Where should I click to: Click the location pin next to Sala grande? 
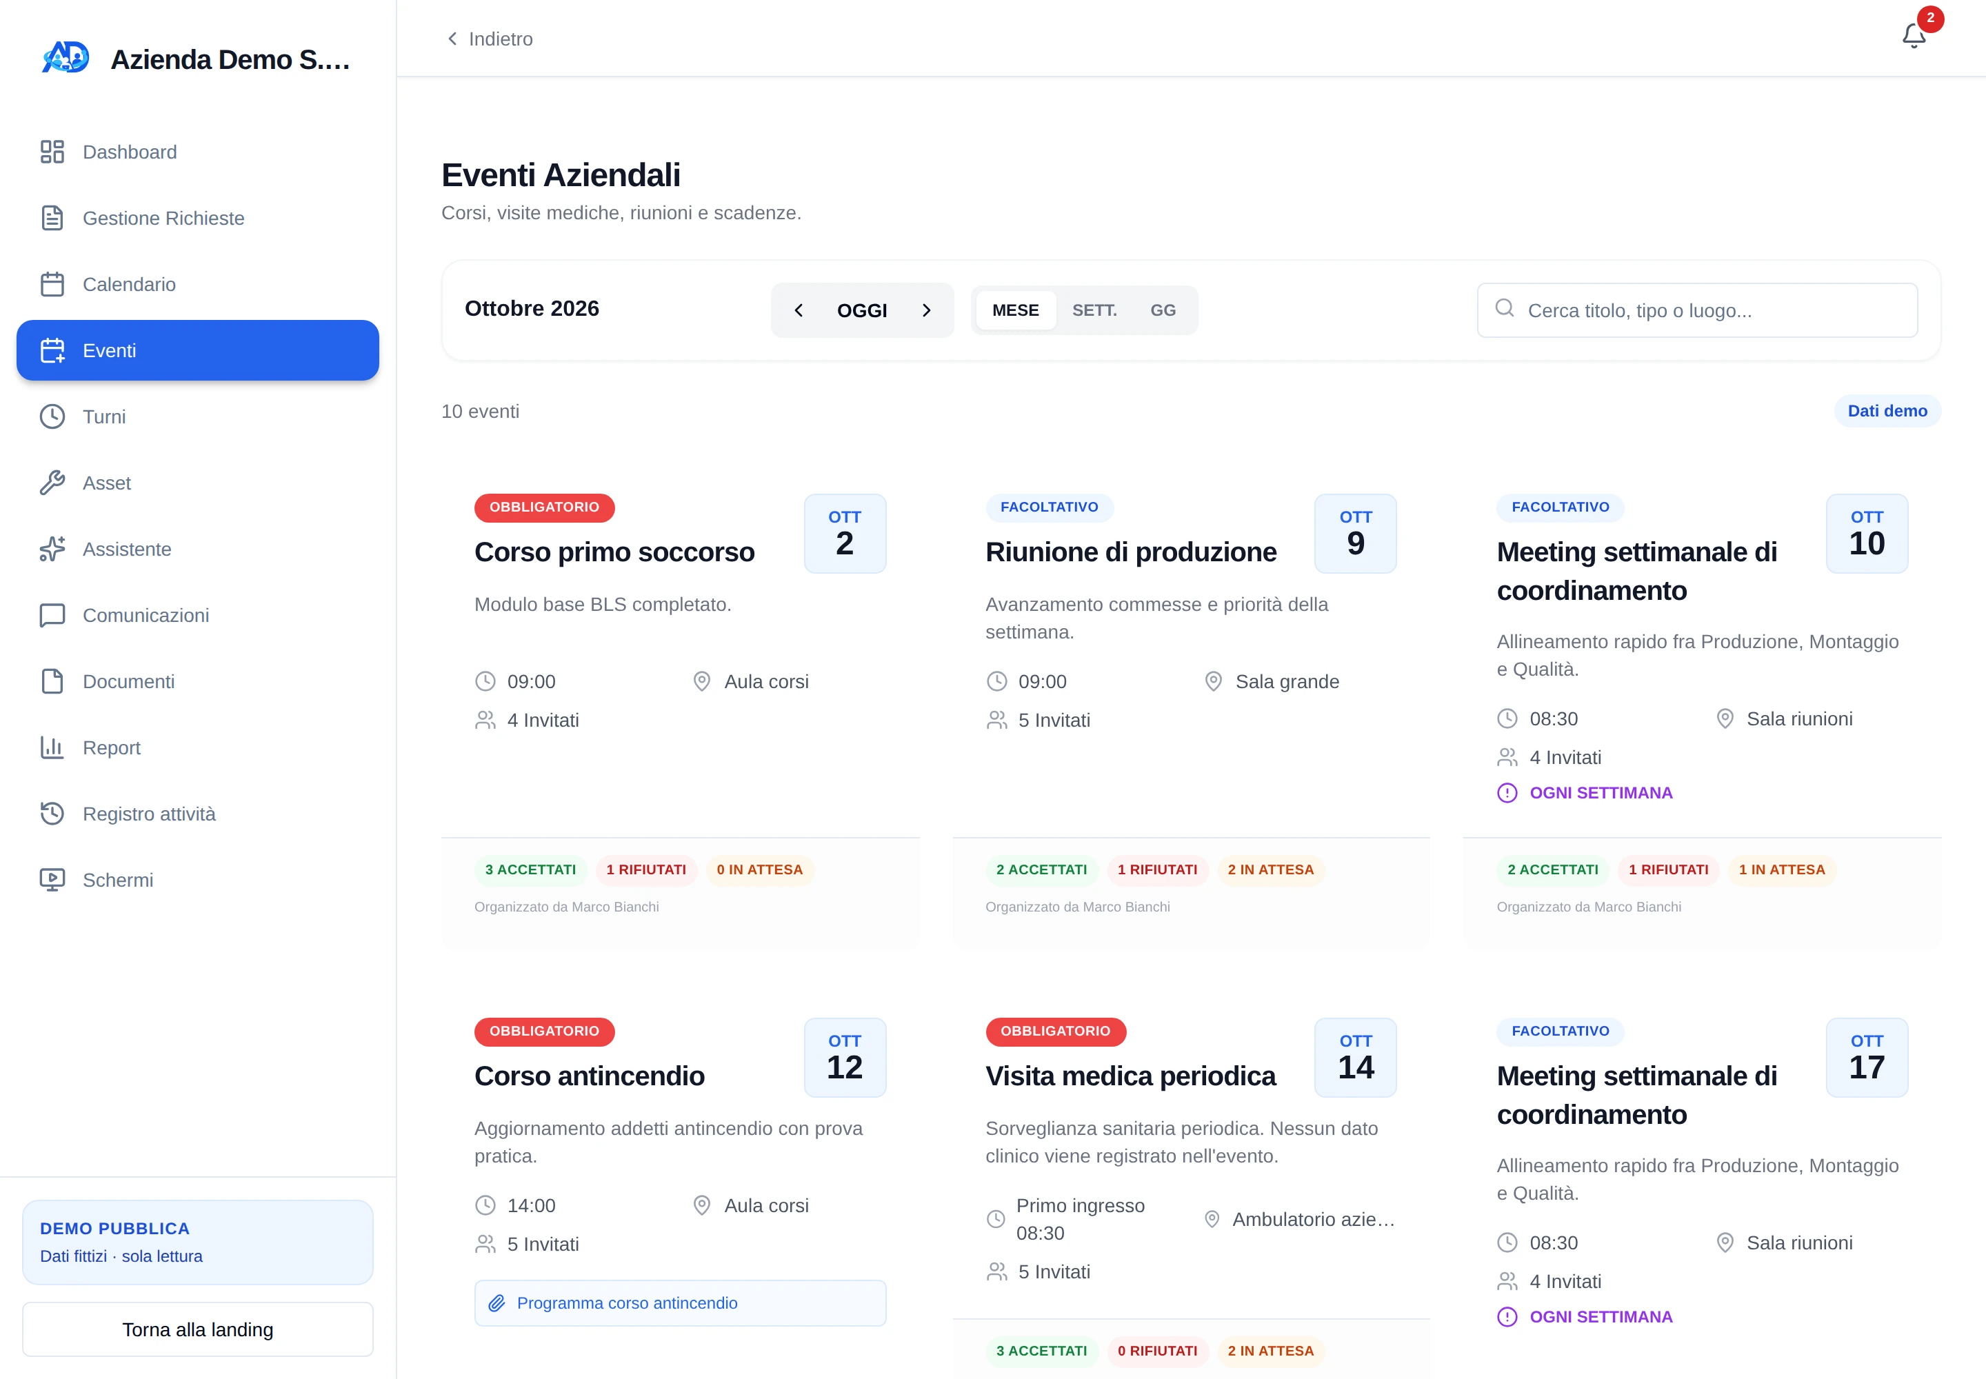(1214, 682)
